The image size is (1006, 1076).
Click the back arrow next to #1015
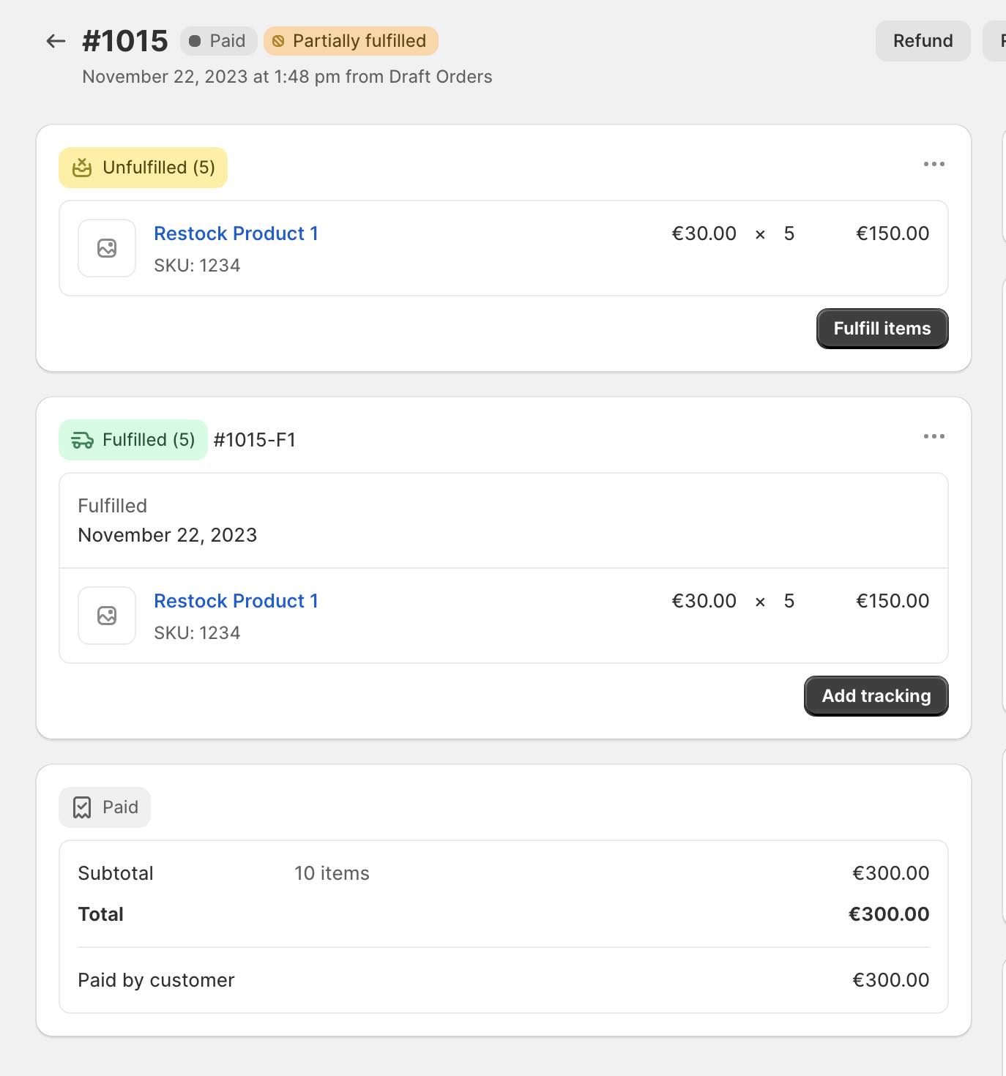[x=56, y=41]
